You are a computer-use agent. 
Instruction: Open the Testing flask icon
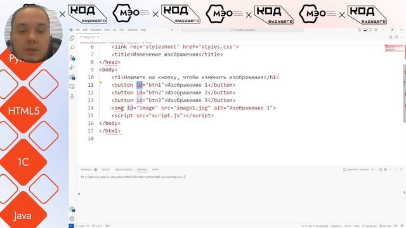[x=72, y=96]
